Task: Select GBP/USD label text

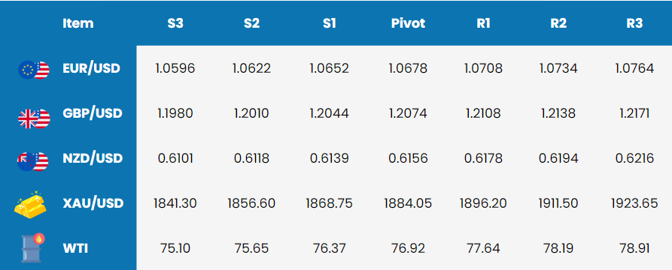Action: 92,114
